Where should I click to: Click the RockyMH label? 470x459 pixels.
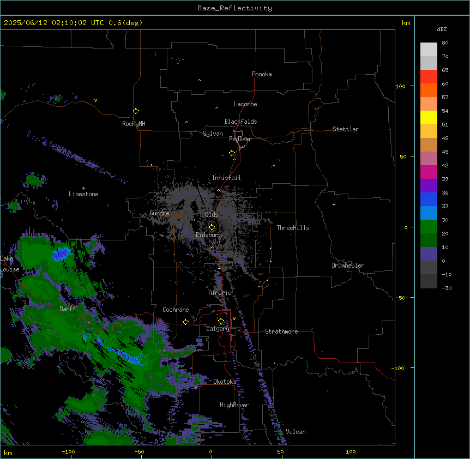tap(134, 124)
